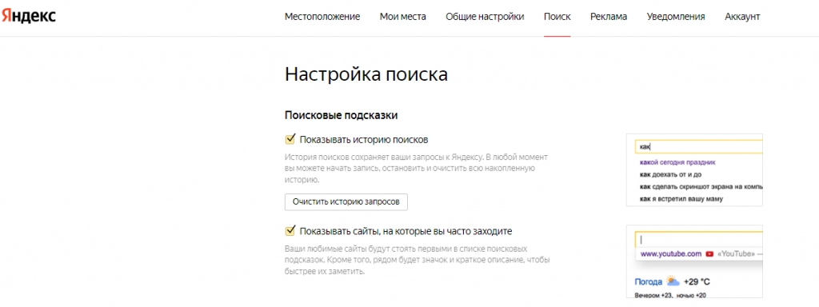Open the Уведомления tab

tap(676, 17)
